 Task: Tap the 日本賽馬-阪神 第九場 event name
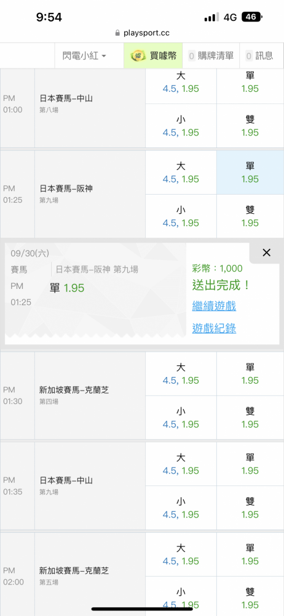pos(66,188)
